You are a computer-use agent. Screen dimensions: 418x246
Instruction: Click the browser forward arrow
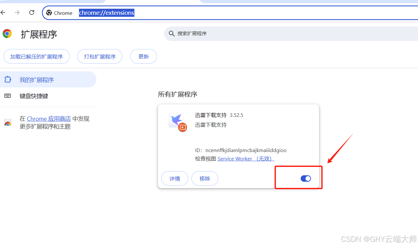point(17,13)
